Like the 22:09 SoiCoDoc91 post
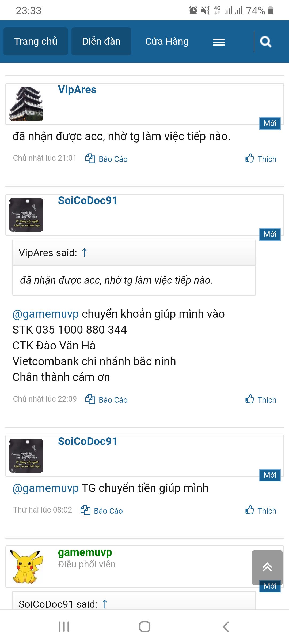The width and height of the screenshot is (289, 643). click(261, 399)
